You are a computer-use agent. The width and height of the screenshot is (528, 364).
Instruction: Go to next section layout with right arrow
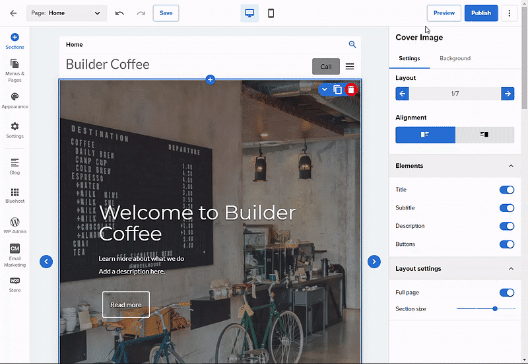tap(374, 262)
